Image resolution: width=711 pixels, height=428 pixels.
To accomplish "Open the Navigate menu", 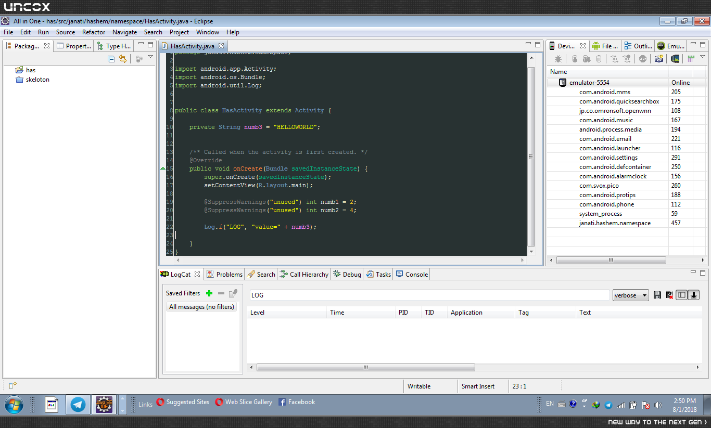I will (x=125, y=32).
